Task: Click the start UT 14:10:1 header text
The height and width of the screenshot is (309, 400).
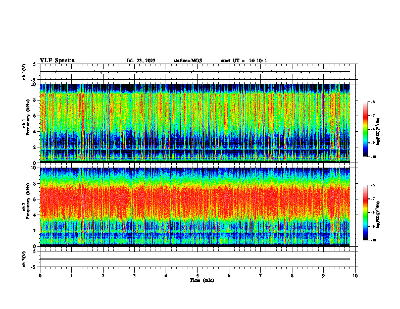Action: coord(244,61)
